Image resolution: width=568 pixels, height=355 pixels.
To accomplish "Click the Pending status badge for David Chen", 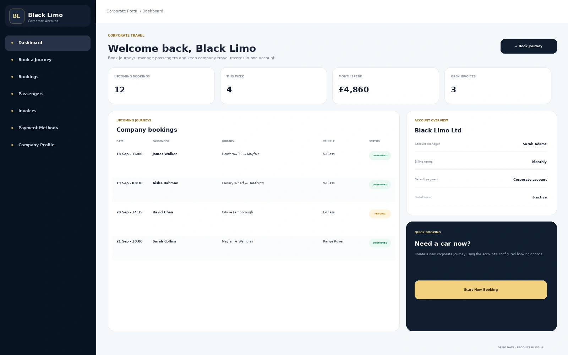I will coord(380,214).
